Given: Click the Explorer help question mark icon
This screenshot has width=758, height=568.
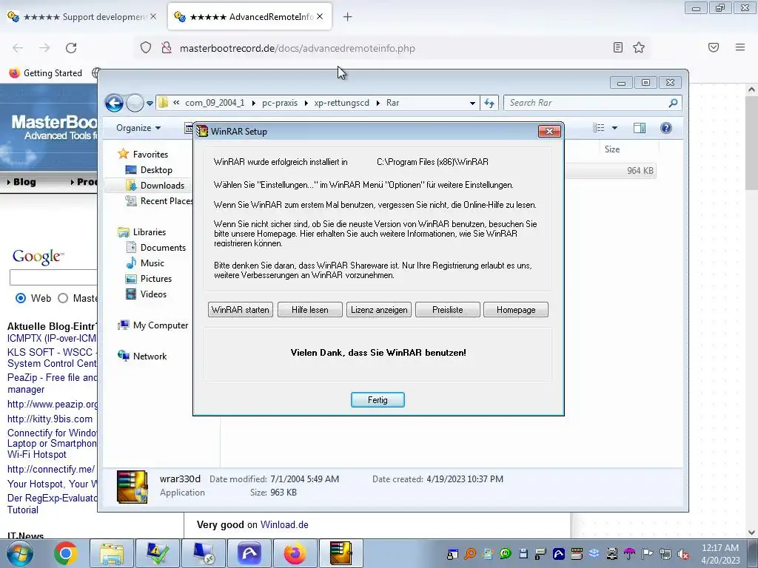Looking at the screenshot, I should point(665,128).
